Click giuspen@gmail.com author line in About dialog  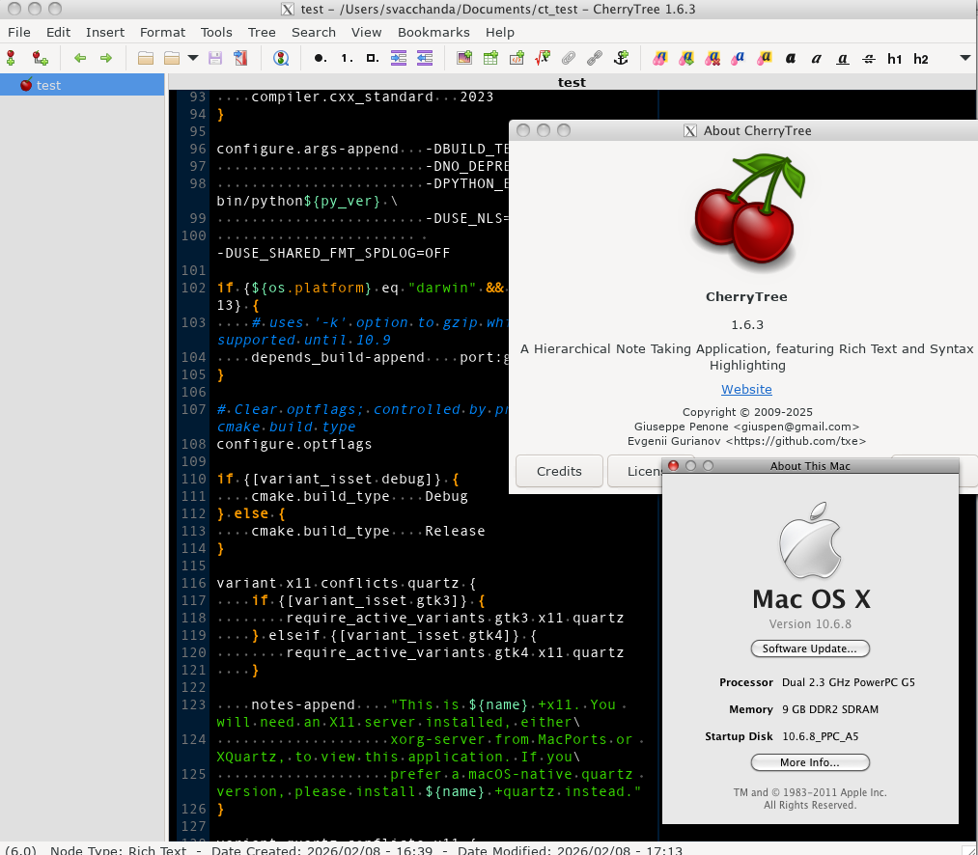[746, 427]
